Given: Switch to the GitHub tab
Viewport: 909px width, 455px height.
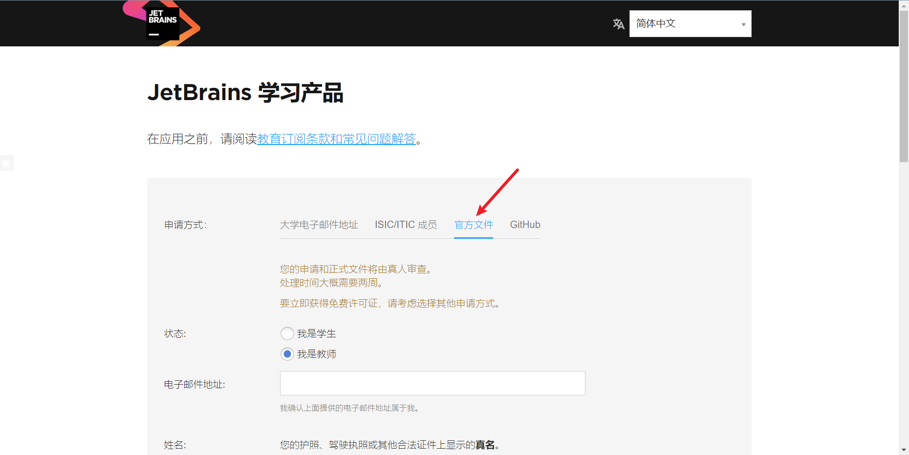Looking at the screenshot, I should pos(525,225).
